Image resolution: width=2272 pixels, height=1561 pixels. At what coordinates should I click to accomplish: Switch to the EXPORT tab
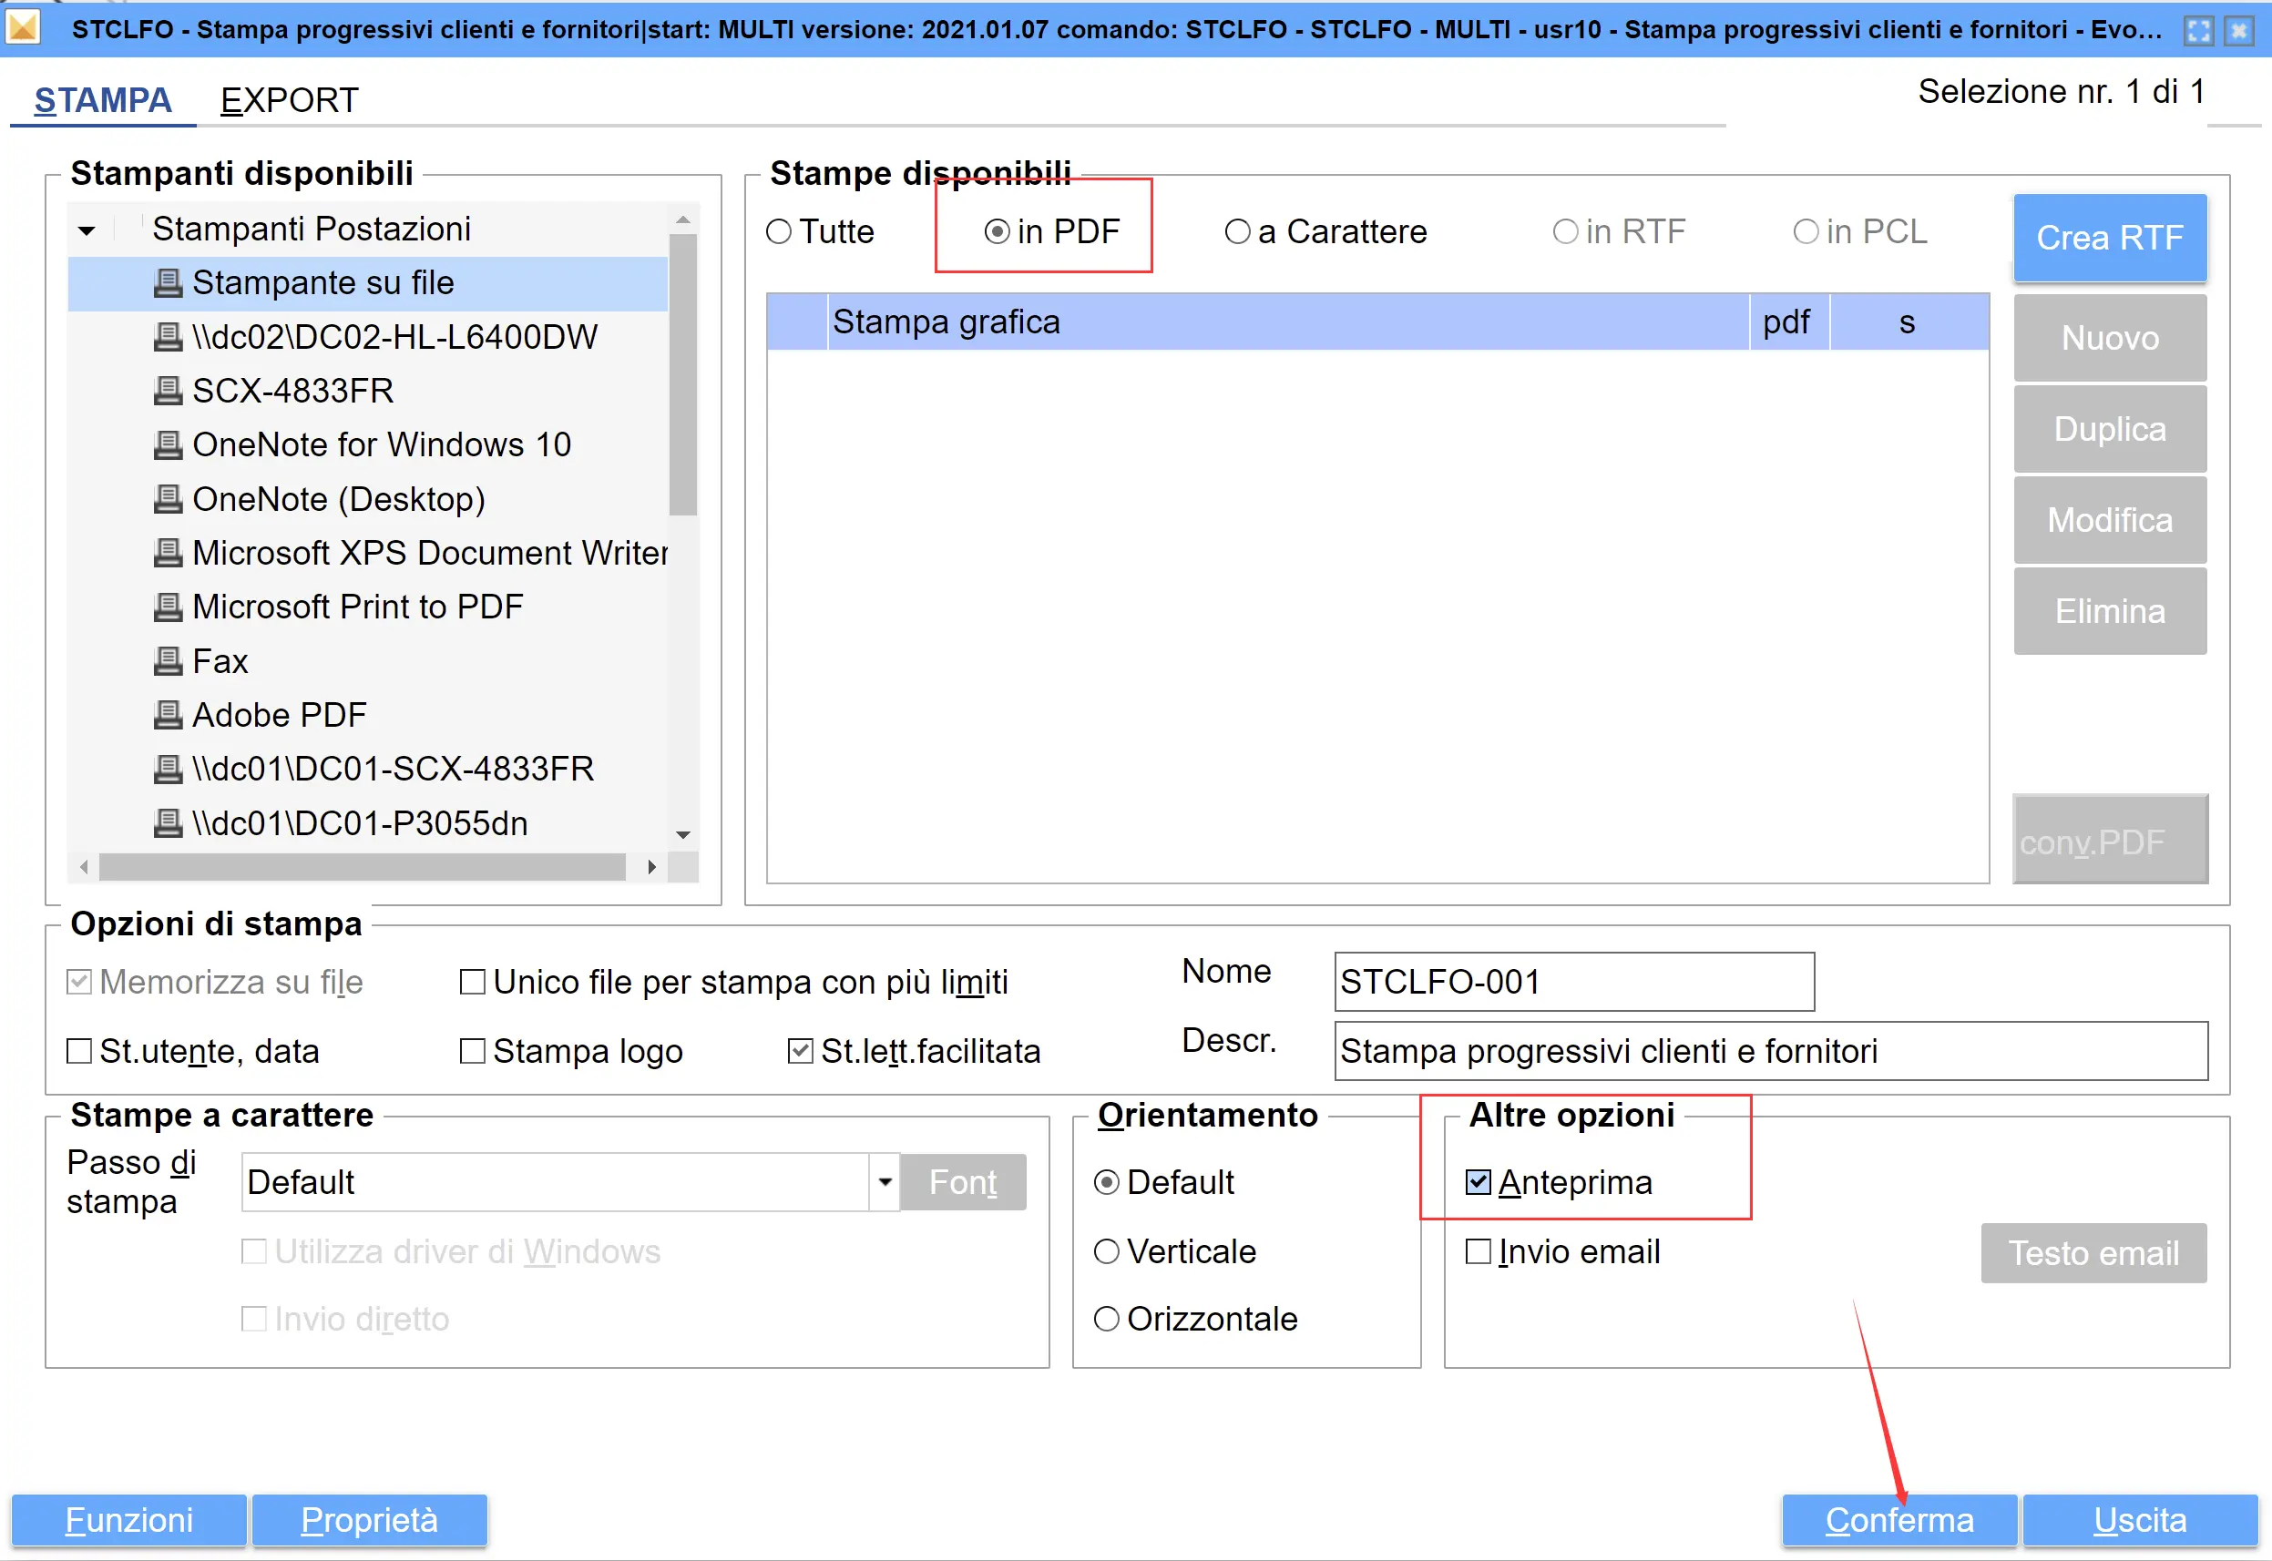(x=290, y=100)
